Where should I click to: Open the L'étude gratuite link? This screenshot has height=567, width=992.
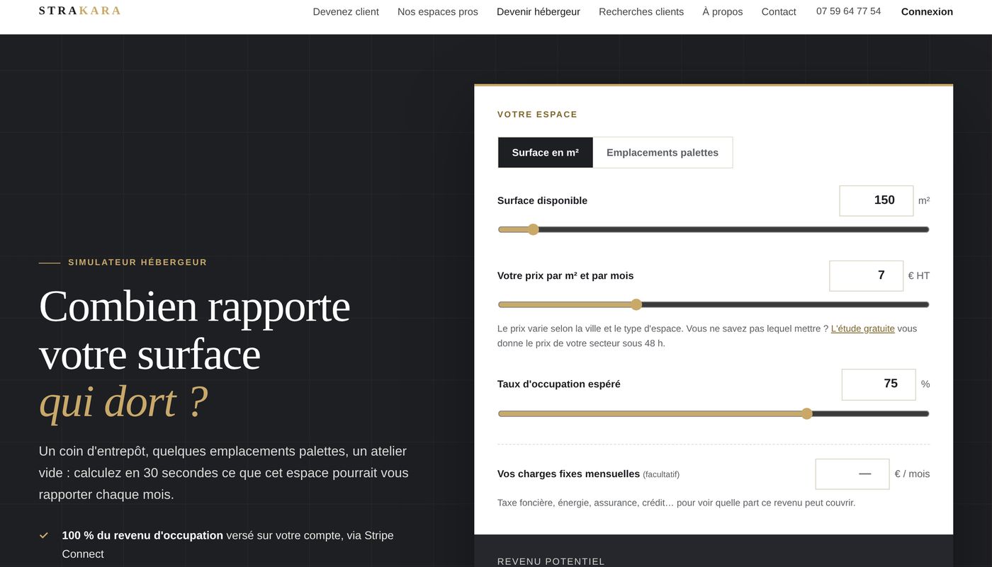coord(863,328)
